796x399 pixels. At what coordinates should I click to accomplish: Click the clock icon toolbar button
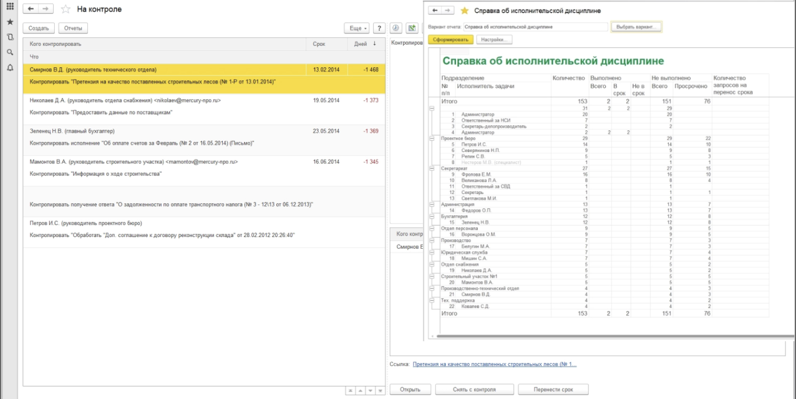(x=396, y=28)
